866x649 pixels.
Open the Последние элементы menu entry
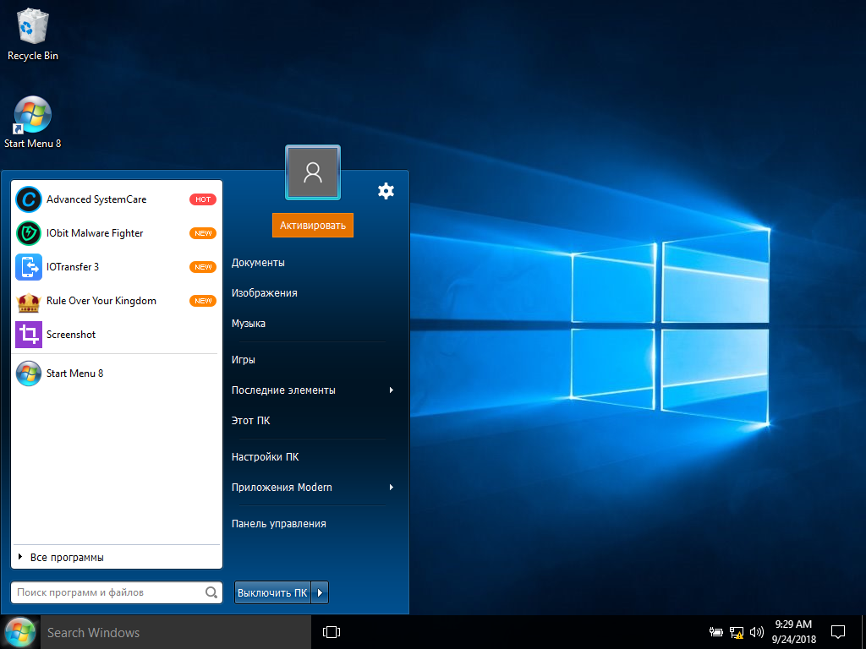(282, 390)
